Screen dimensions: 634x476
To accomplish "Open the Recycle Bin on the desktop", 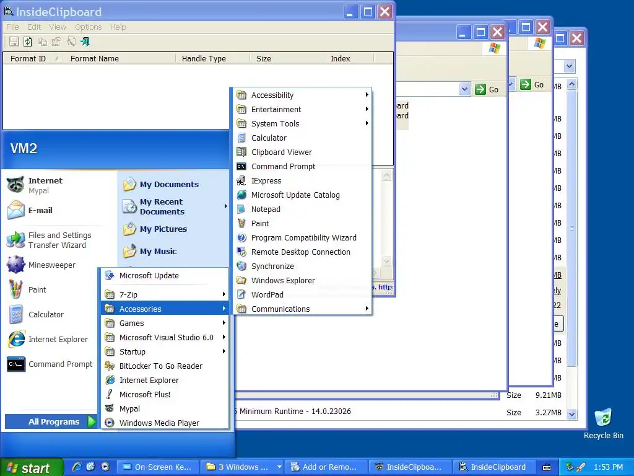I will (x=603, y=424).
